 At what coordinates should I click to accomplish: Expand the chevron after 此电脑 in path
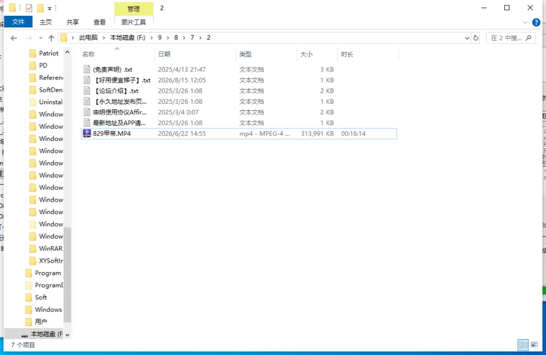104,38
